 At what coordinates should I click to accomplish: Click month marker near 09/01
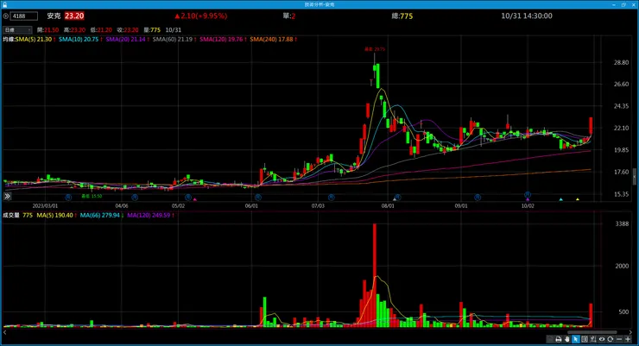point(478,198)
